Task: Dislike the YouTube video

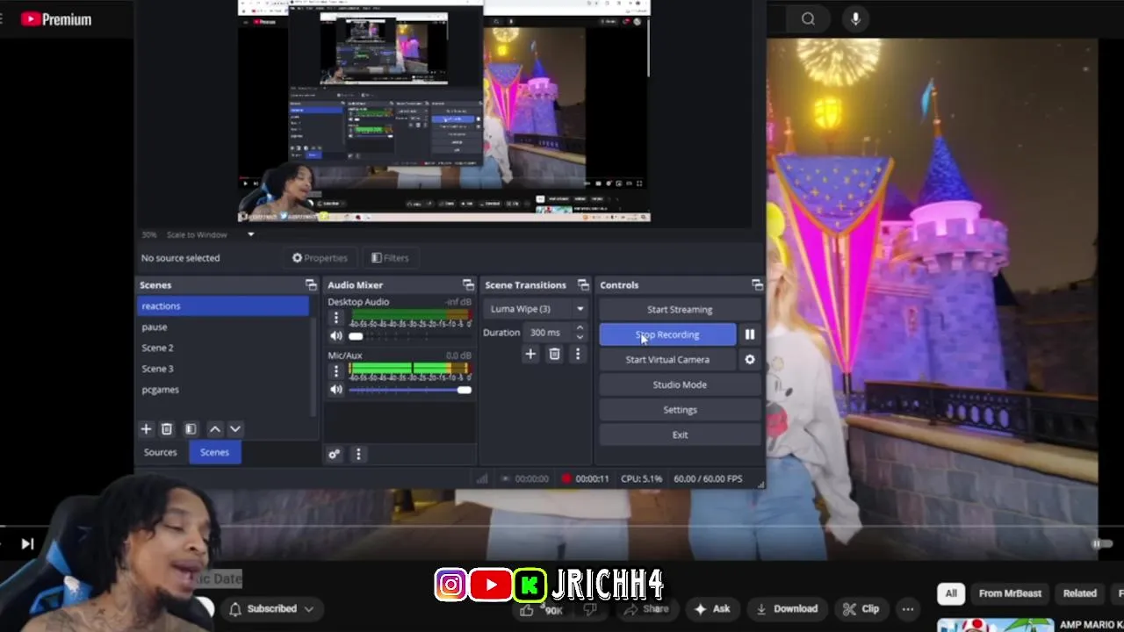Action: 590,609
